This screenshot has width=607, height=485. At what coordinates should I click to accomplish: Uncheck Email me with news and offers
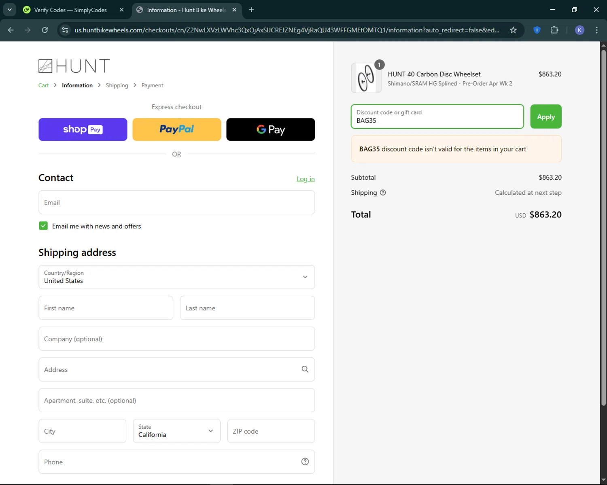43,226
